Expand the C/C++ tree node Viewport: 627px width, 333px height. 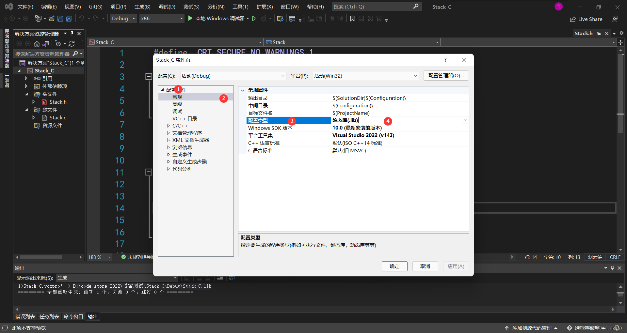click(x=169, y=126)
